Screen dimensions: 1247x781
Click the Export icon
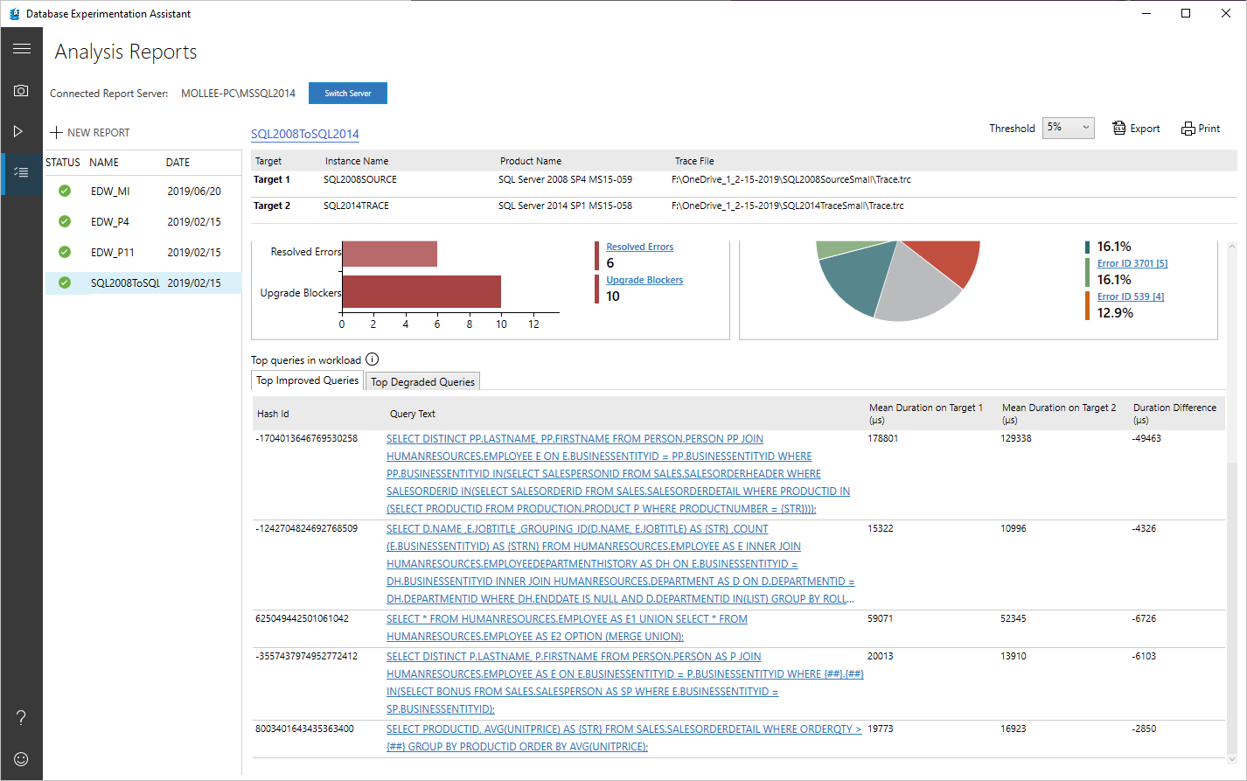coord(1119,128)
